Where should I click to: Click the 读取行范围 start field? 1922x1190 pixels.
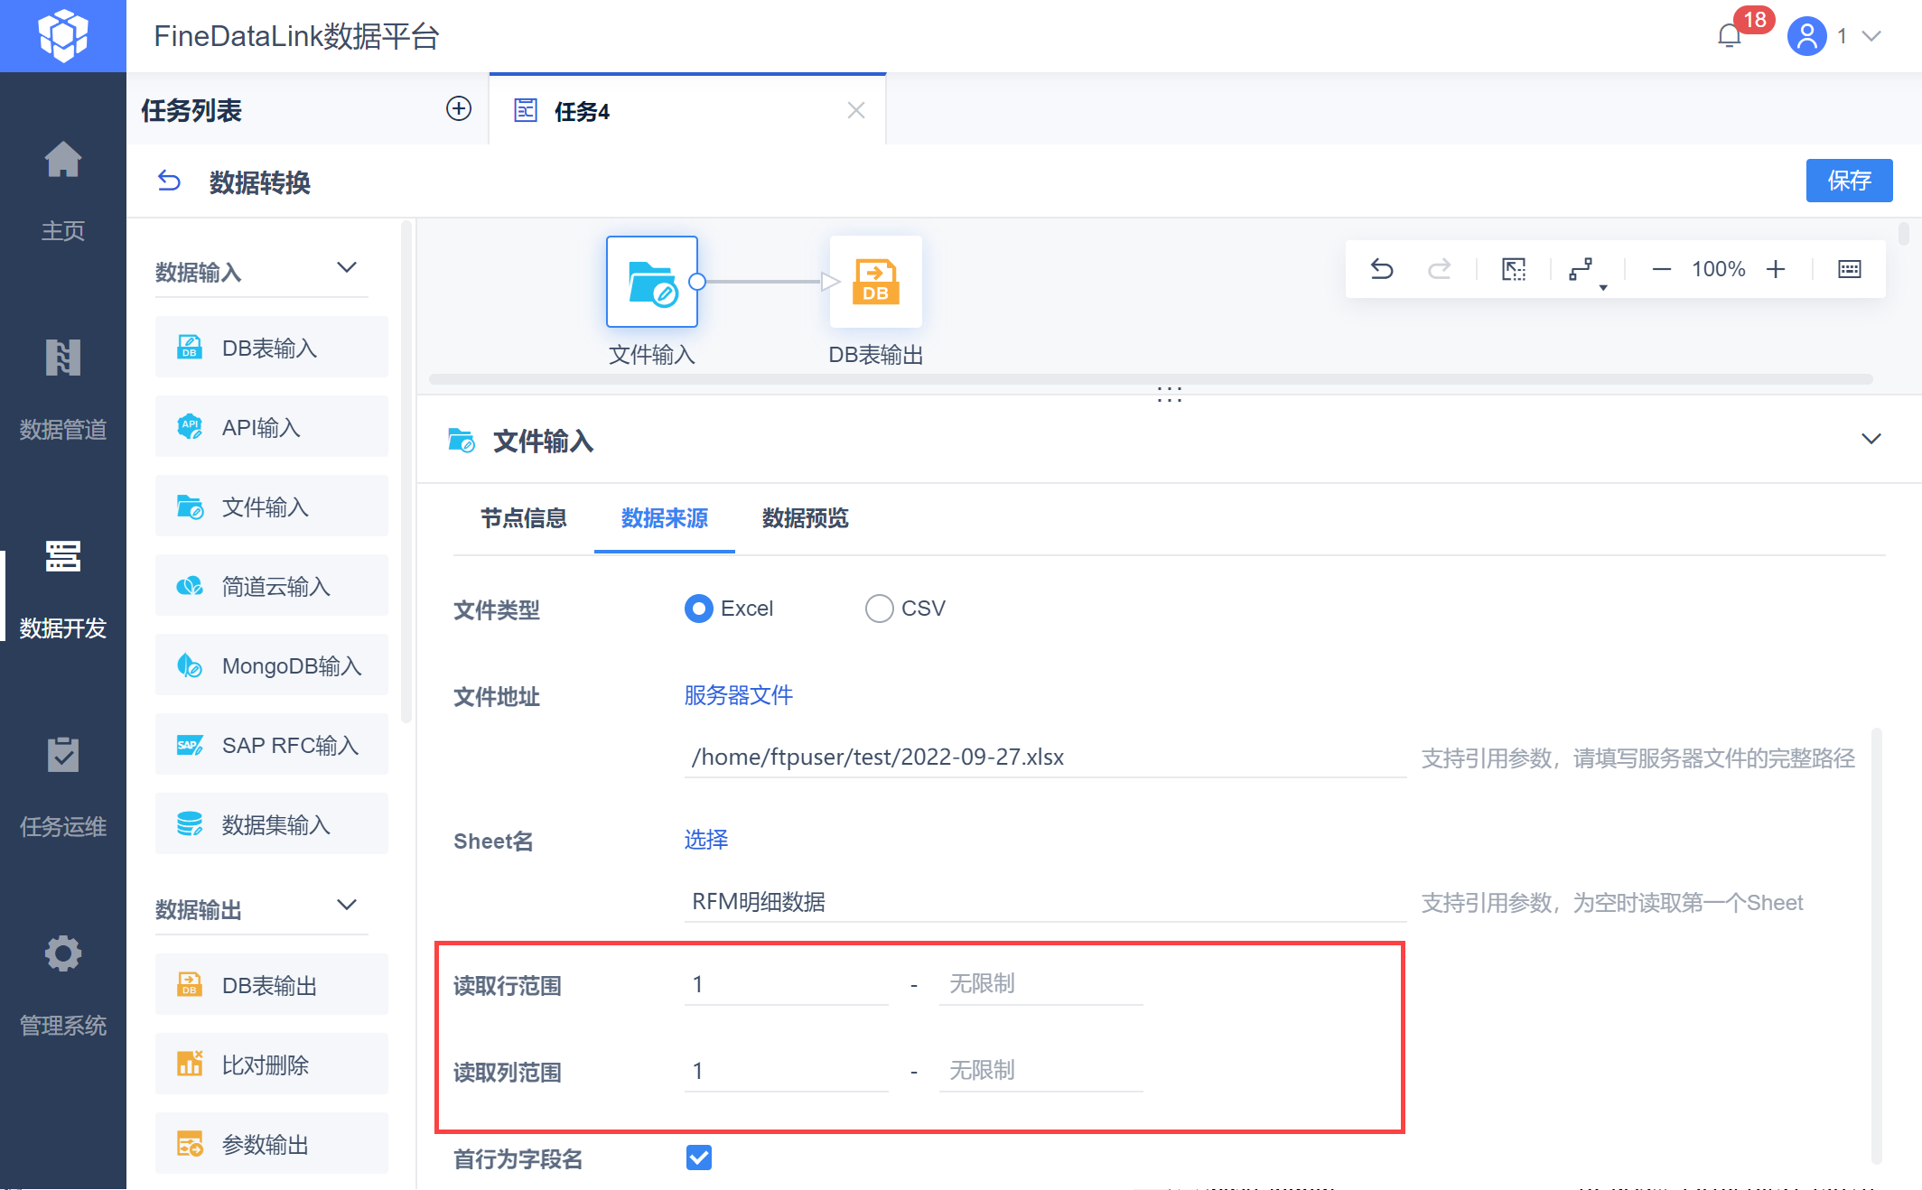(x=787, y=984)
